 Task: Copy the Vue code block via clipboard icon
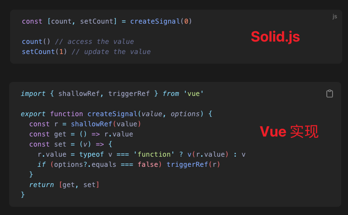[330, 94]
